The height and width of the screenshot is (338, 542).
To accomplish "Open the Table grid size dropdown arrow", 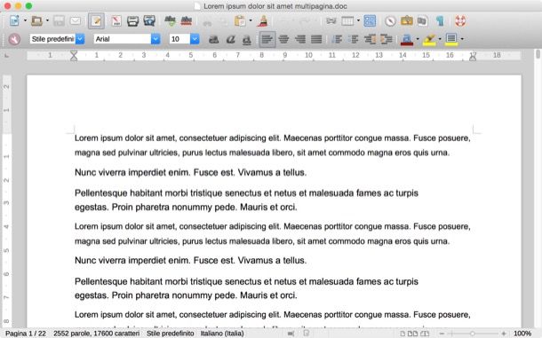I will (x=358, y=21).
